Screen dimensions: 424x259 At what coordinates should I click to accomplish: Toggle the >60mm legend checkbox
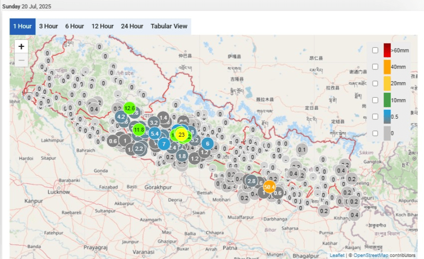375,50
